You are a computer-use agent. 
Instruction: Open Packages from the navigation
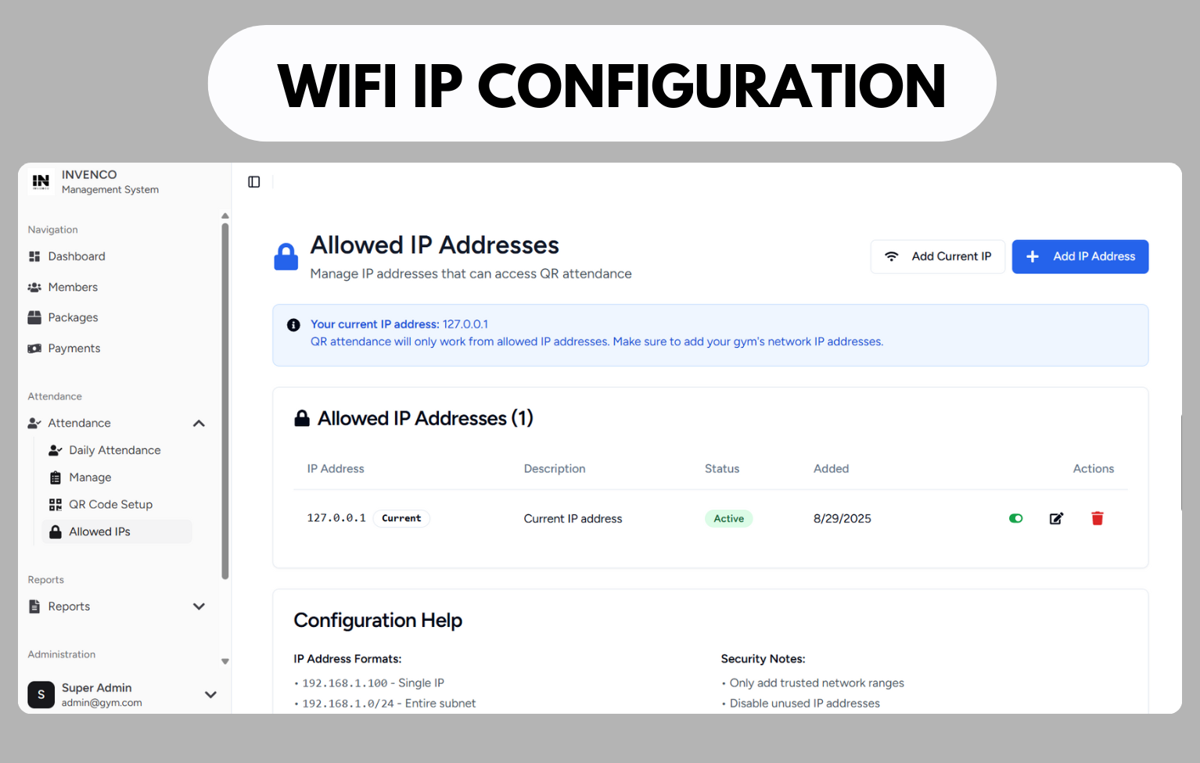73,317
